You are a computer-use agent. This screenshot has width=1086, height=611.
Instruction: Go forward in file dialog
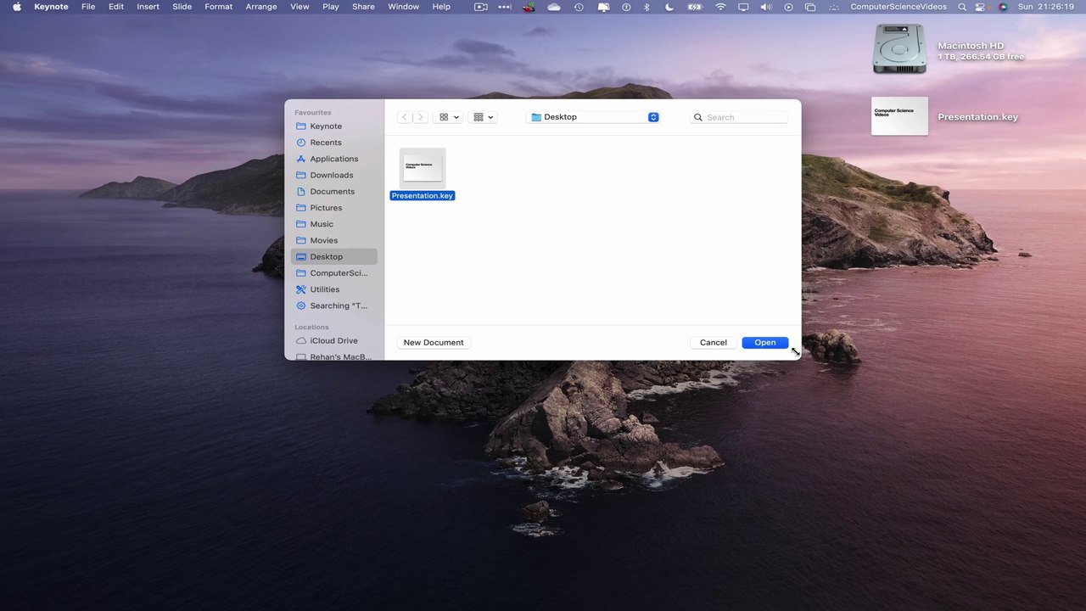coord(420,117)
